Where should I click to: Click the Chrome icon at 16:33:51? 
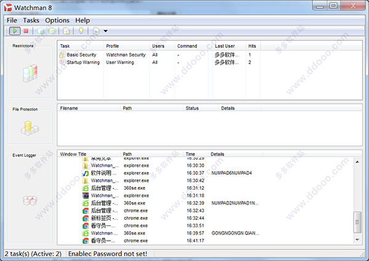85,226
